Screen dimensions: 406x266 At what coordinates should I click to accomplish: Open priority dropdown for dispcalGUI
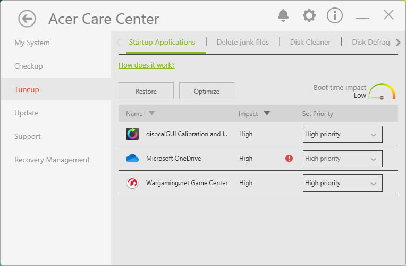click(342, 134)
